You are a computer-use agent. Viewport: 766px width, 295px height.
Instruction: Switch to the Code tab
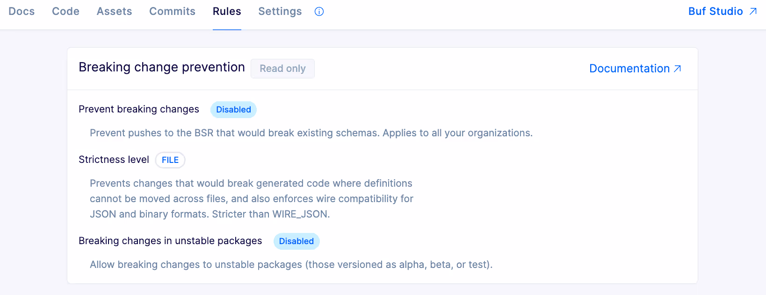point(65,11)
